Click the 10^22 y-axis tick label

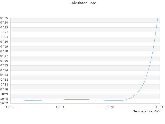[4, 32]
